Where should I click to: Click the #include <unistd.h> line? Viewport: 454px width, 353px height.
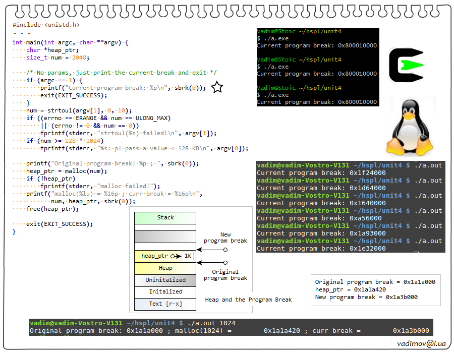pyautogui.click(x=46, y=25)
